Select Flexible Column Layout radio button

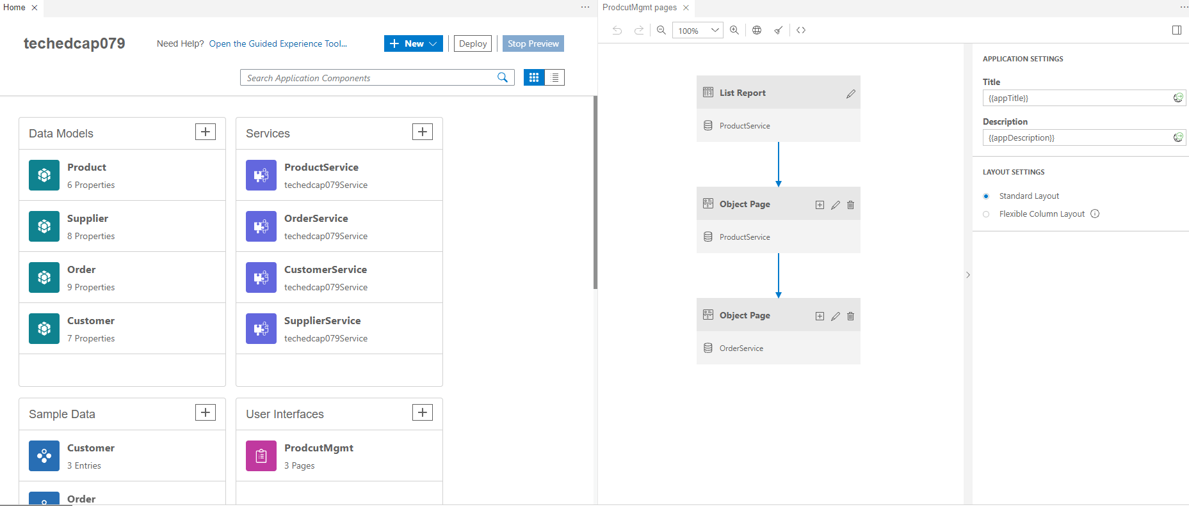pyautogui.click(x=986, y=214)
